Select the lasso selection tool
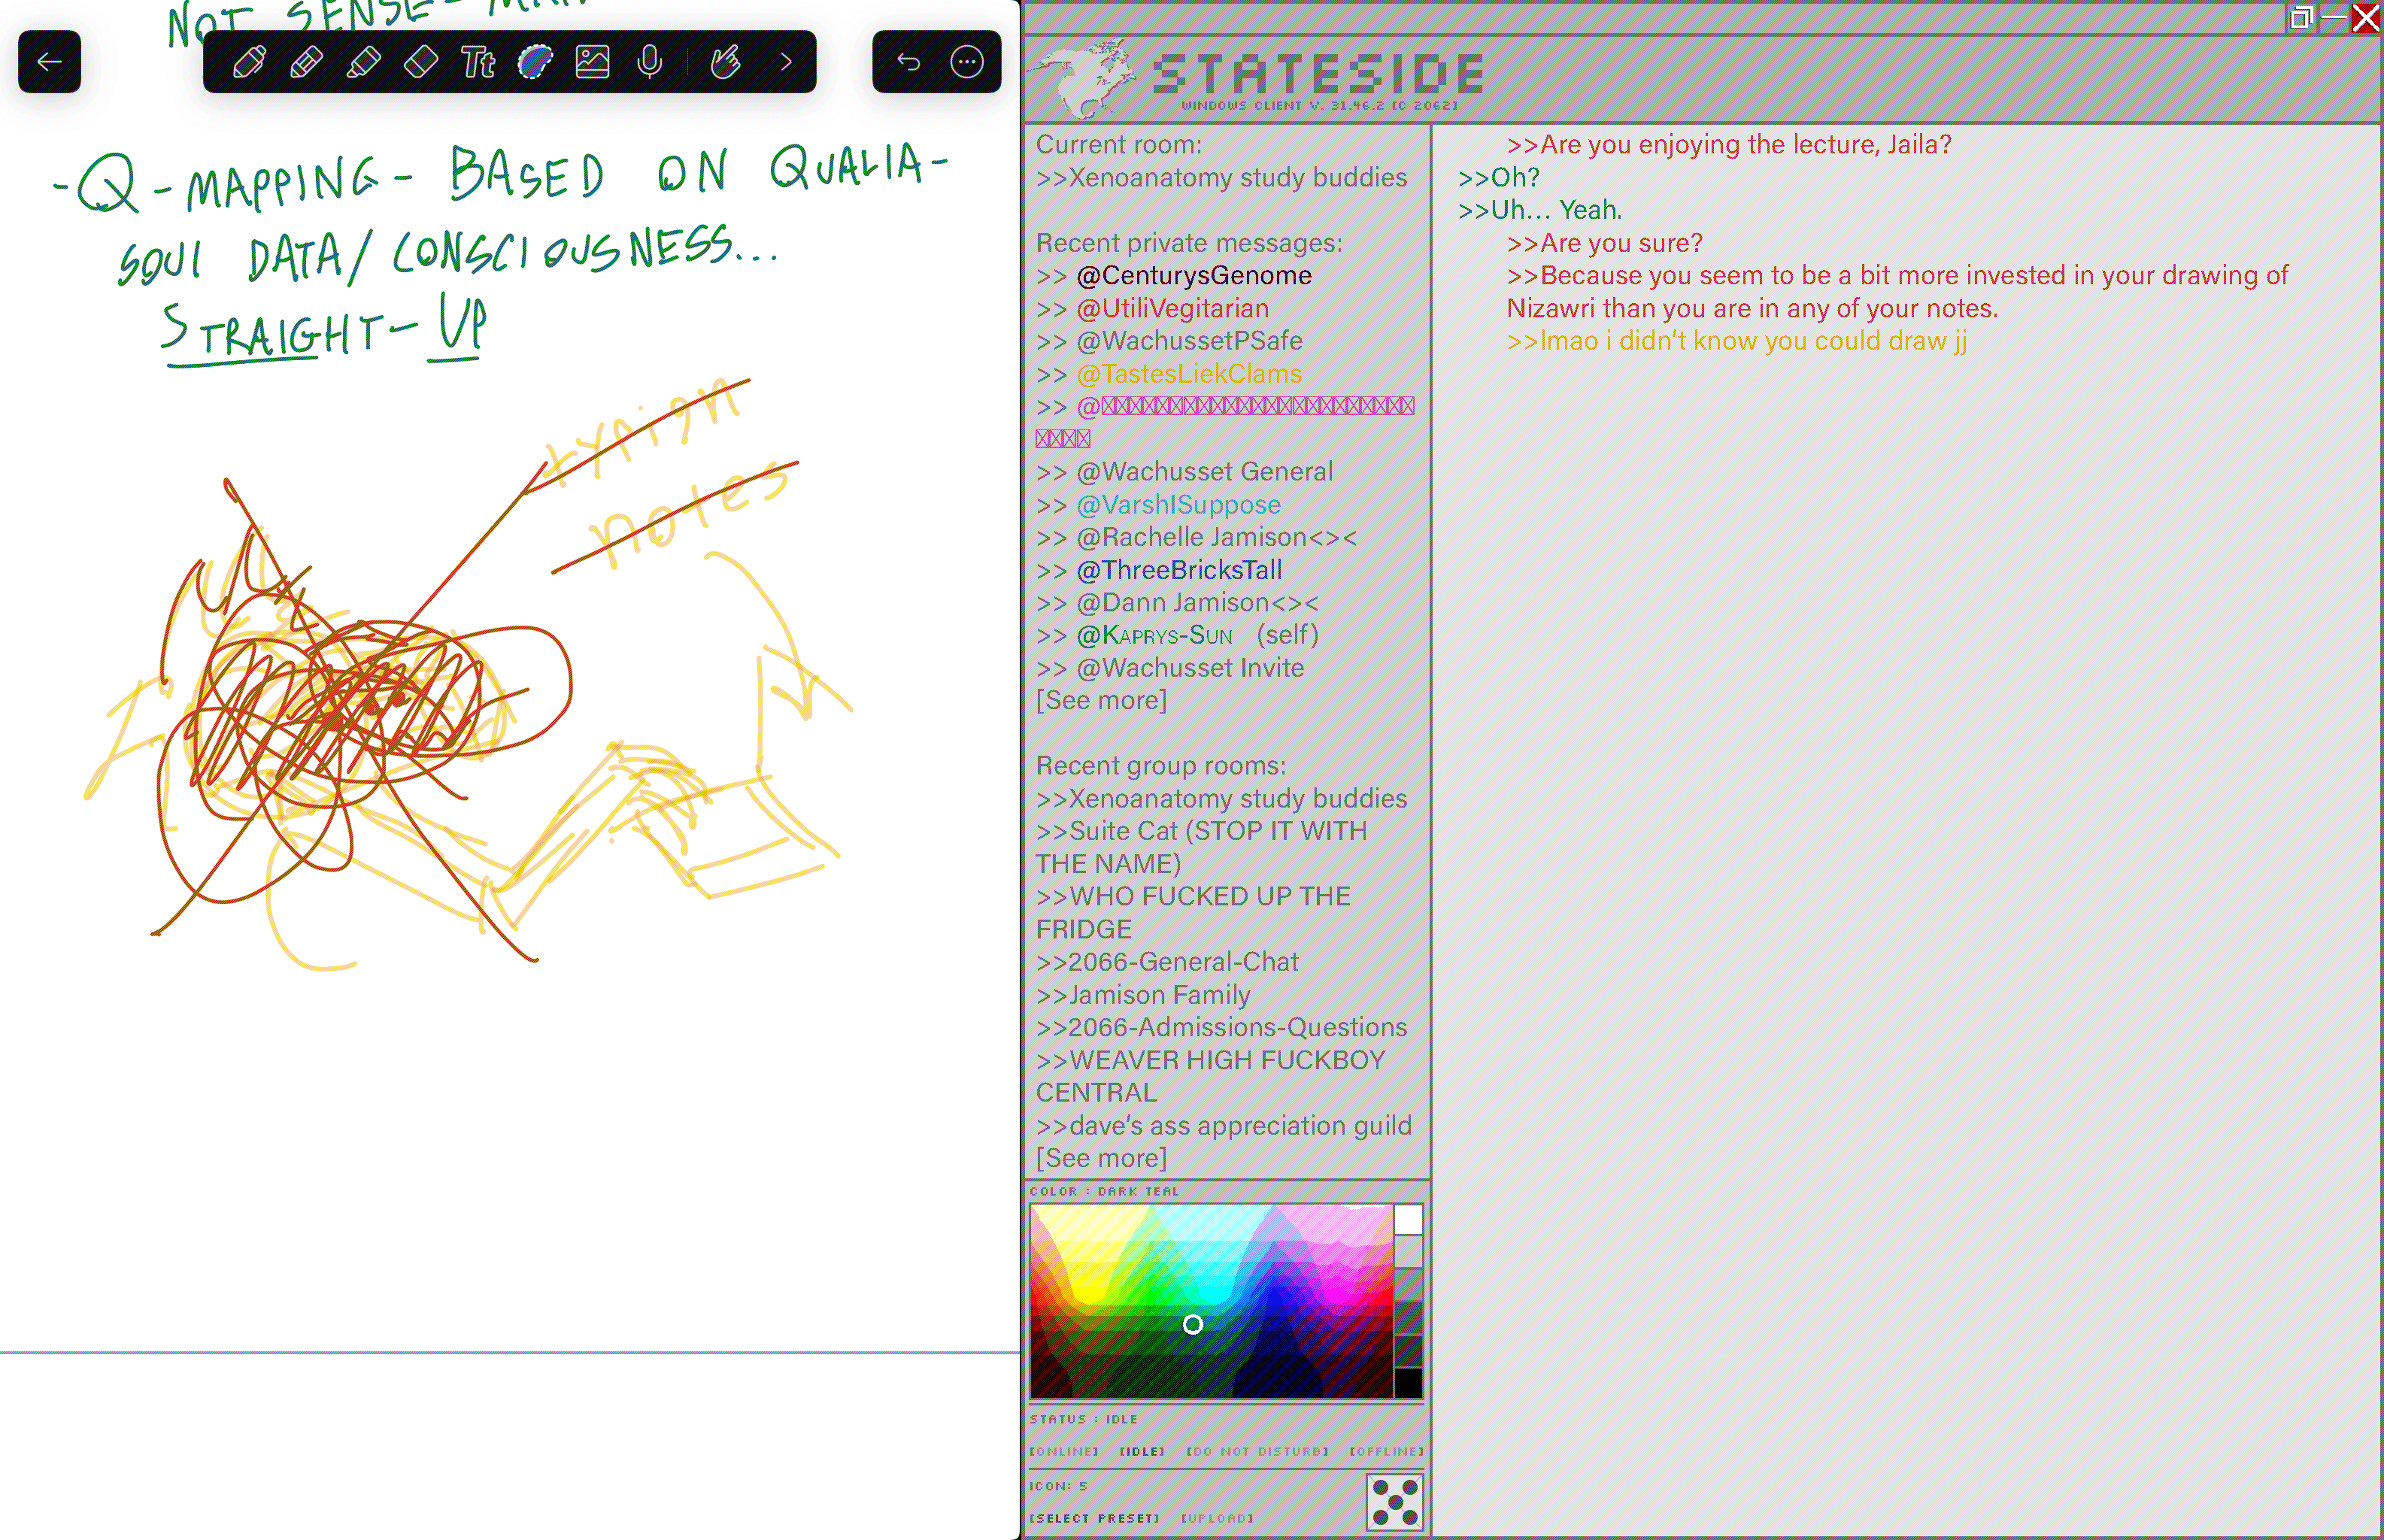This screenshot has height=1540, width=2384. [x=535, y=62]
